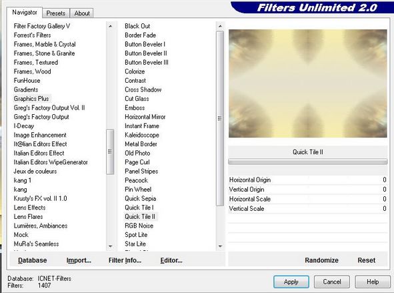Select the Graphics Plus filter category

click(31, 99)
